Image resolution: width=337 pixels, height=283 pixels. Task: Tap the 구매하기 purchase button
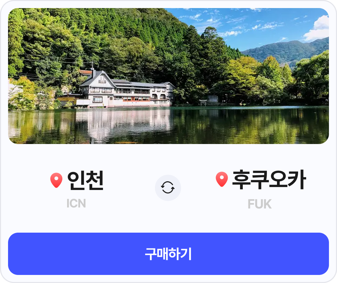pos(168,254)
